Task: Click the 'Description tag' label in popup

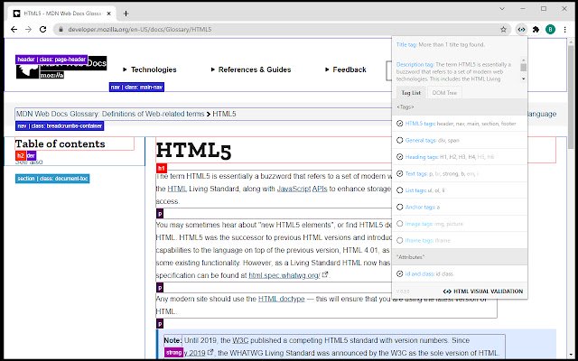Action: pyautogui.click(x=415, y=64)
